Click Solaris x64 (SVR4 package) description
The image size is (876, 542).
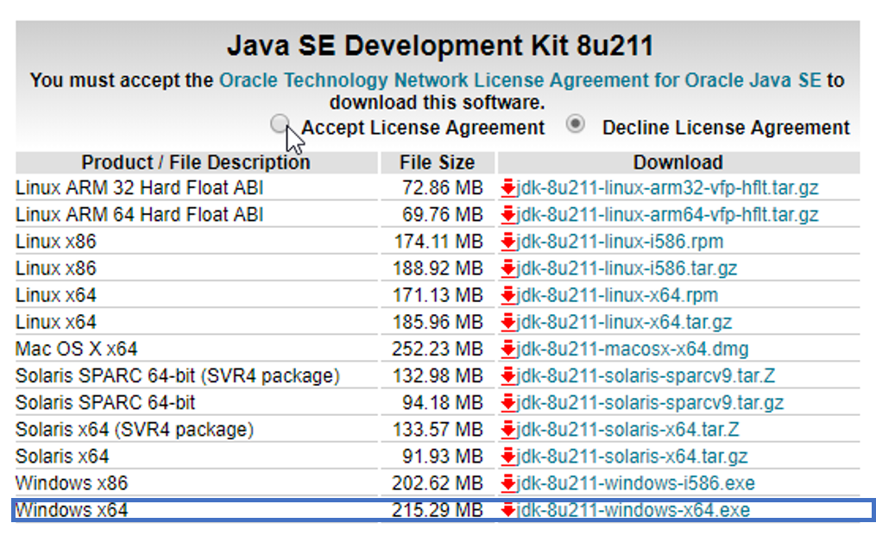pyautogui.click(x=135, y=429)
